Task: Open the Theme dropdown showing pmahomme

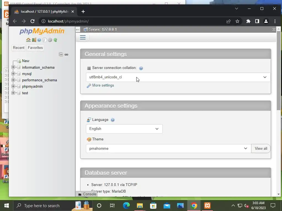Action: [x=169, y=148]
